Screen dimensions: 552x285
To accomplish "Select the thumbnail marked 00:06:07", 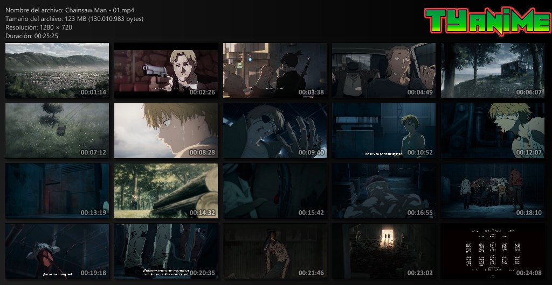I will tap(493, 70).
